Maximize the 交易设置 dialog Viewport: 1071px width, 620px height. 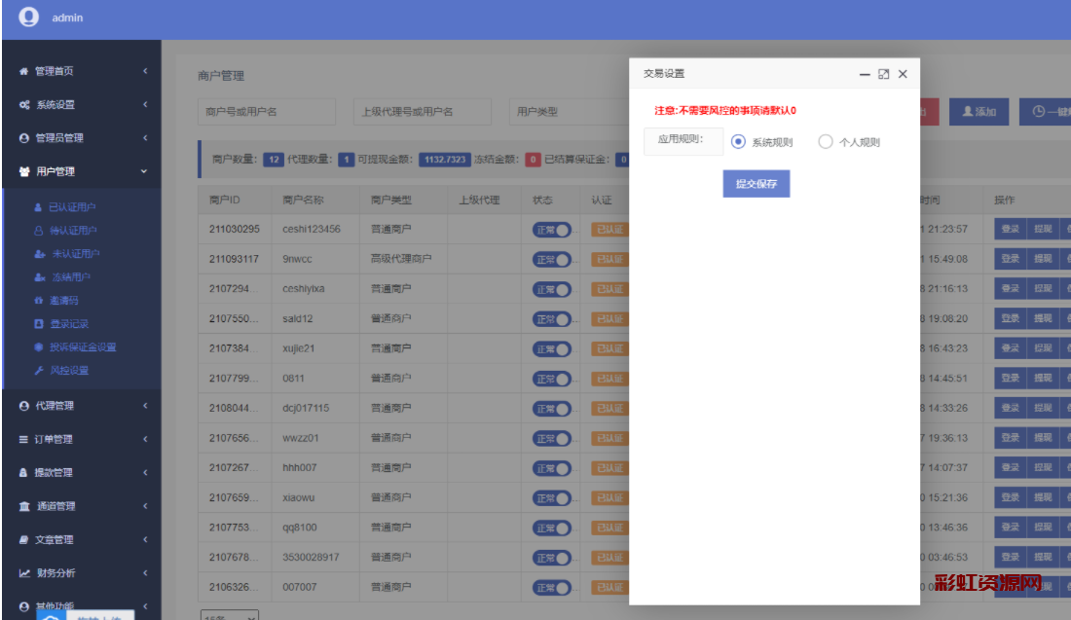coord(883,74)
